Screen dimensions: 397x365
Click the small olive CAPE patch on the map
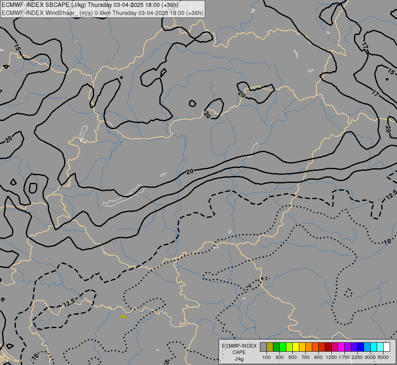point(123,317)
